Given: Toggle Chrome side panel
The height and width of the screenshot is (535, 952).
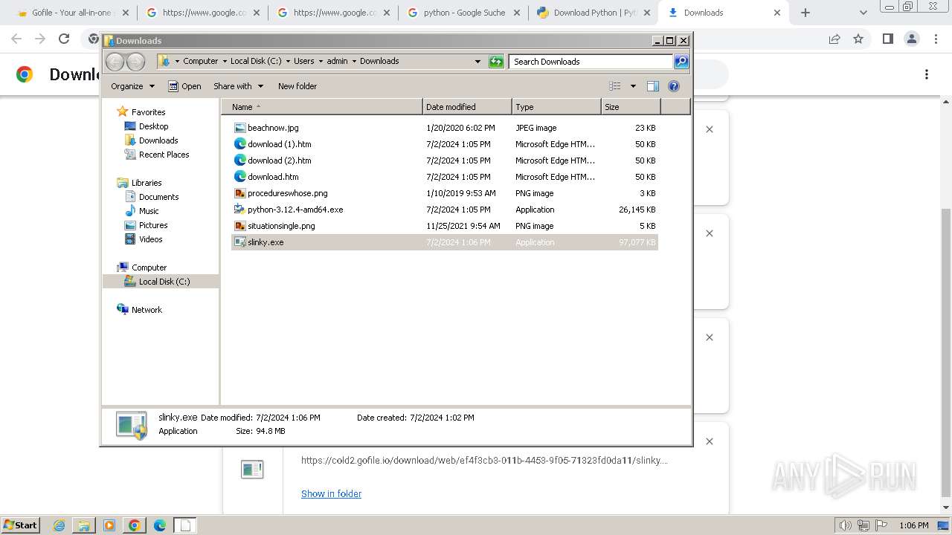Looking at the screenshot, I should (x=887, y=39).
